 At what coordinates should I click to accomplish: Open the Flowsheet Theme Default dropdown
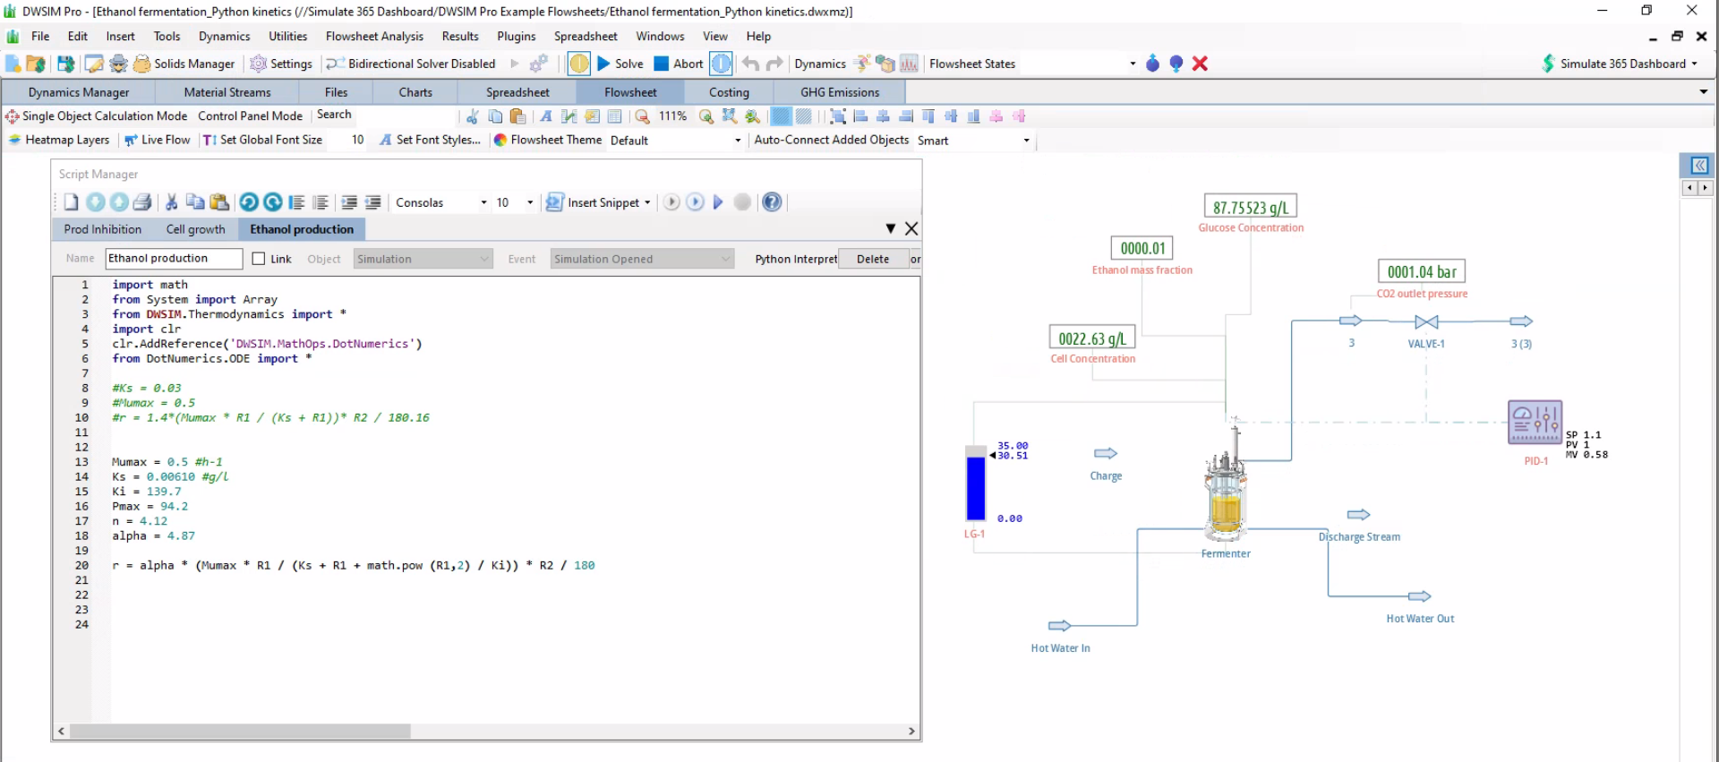click(x=738, y=141)
